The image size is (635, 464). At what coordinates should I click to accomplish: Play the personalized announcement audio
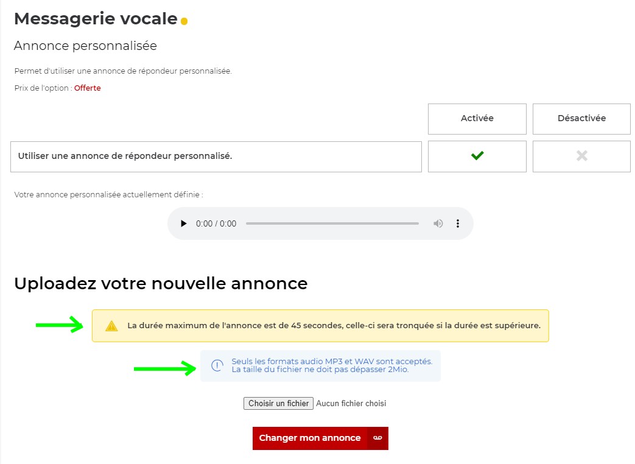point(183,224)
